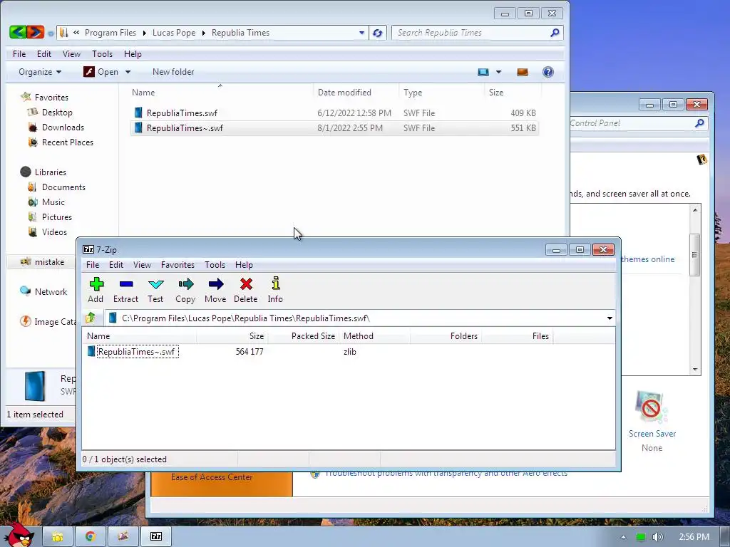
Task: Open the 7-Zip File menu
Action: pos(93,265)
